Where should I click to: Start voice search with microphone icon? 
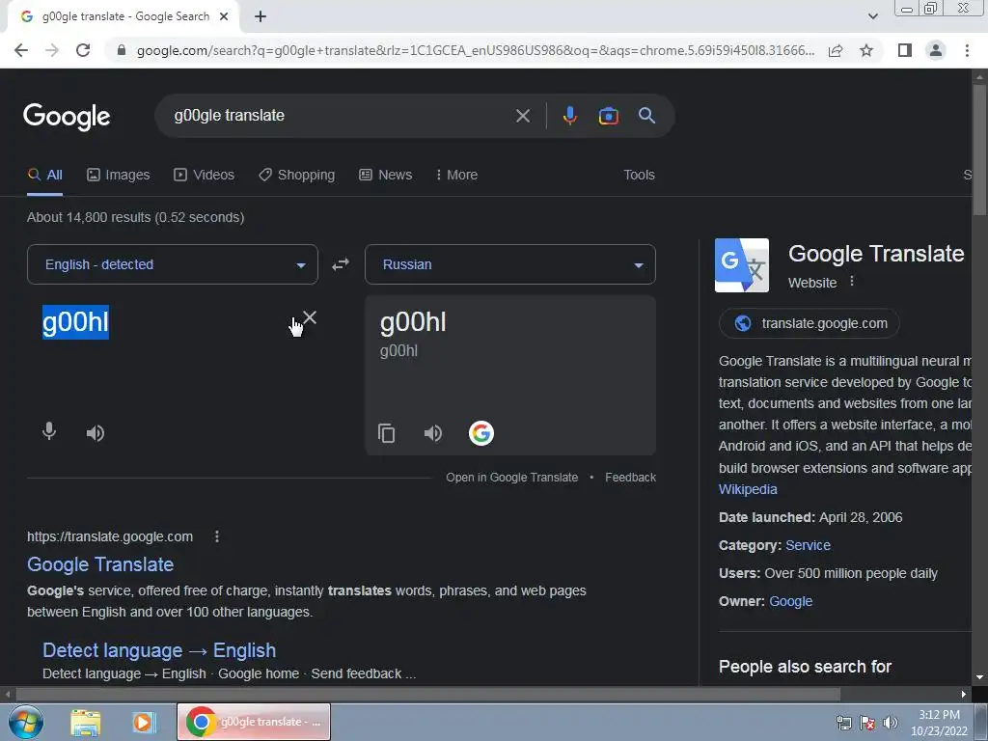pyautogui.click(x=569, y=116)
